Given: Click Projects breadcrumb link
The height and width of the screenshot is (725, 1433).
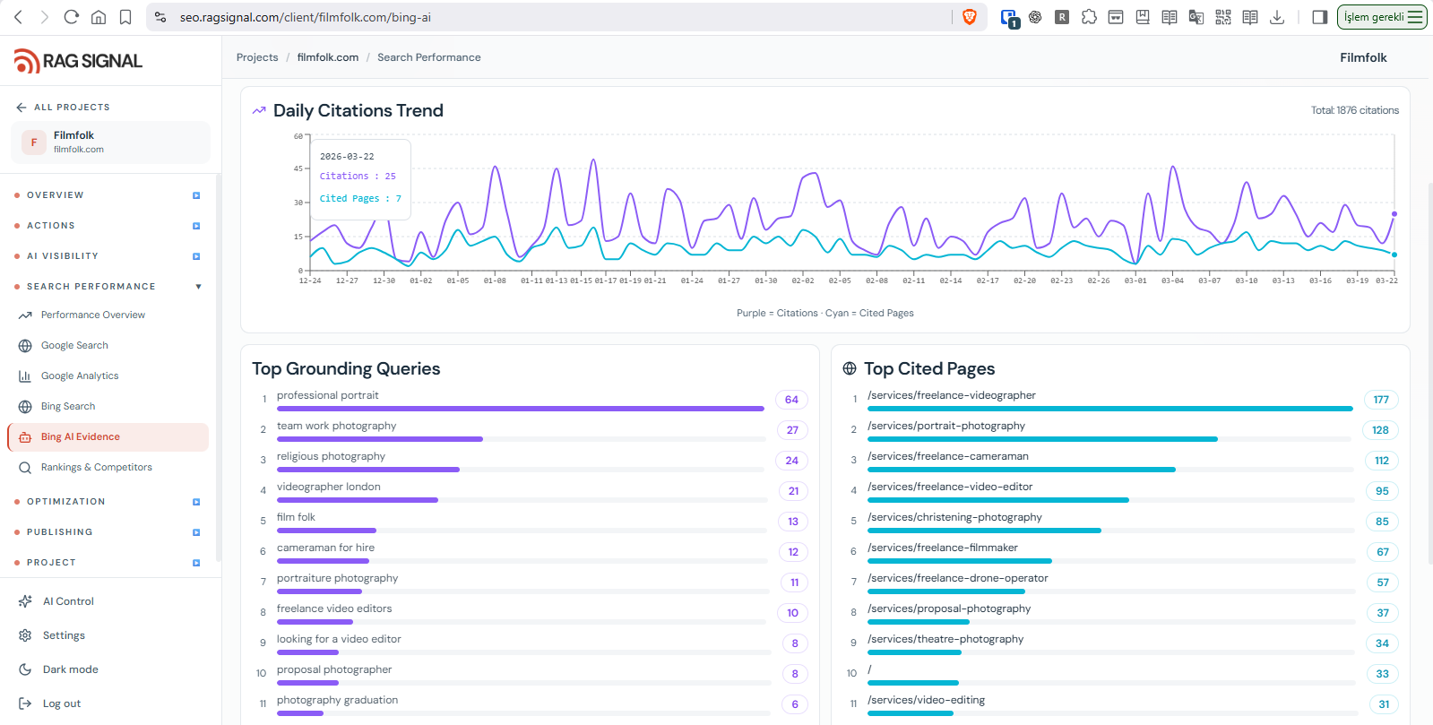Looking at the screenshot, I should 257,57.
